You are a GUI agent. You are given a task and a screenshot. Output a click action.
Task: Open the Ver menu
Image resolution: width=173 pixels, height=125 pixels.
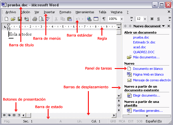[37, 12]
